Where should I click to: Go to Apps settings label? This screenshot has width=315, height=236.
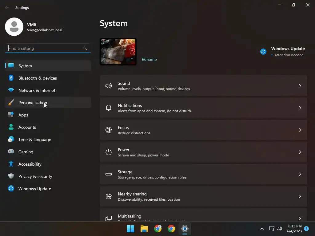pyautogui.click(x=23, y=115)
